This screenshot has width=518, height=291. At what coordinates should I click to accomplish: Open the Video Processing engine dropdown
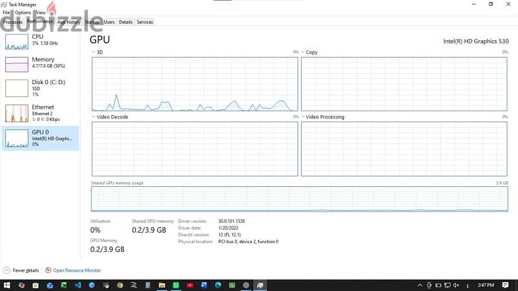(x=302, y=117)
